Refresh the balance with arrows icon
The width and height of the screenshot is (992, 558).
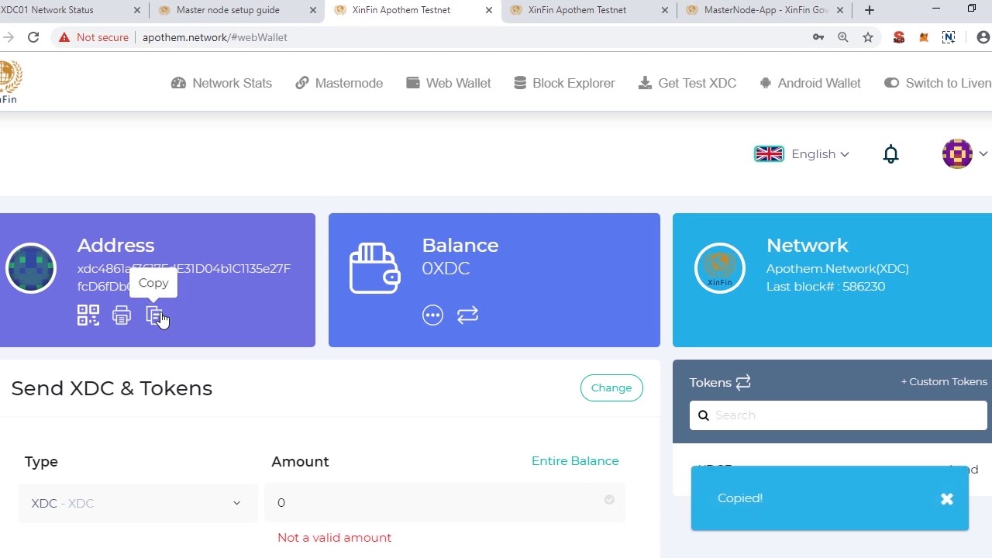(x=467, y=315)
